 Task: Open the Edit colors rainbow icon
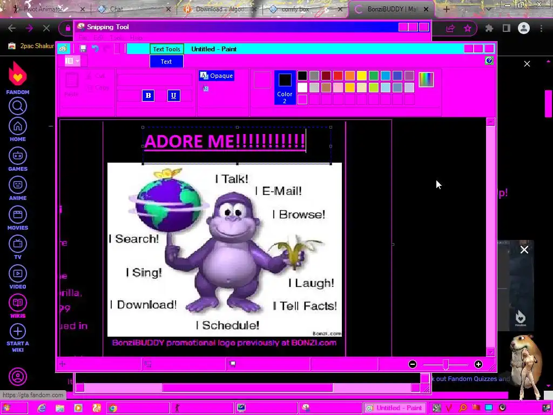point(426,79)
